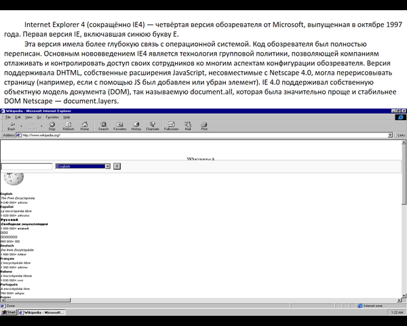Go to the Home page
The height and width of the screenshot is (326, 407).
pyautogui.click(x=85, y=126)
